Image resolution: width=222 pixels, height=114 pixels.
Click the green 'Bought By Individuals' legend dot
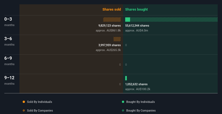(x=123, y=102)
